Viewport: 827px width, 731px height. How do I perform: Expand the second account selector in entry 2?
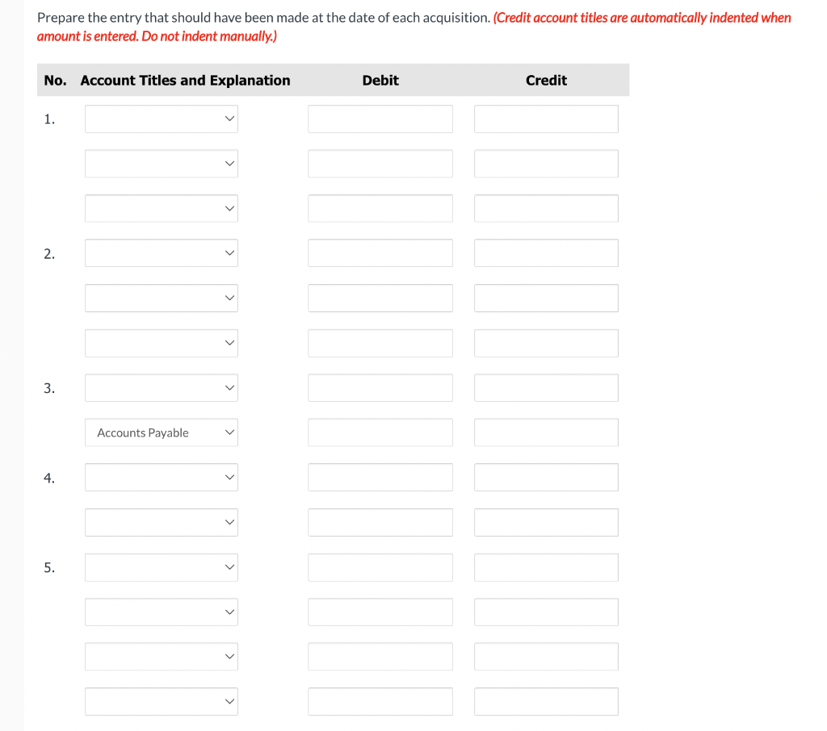point(161,298)
